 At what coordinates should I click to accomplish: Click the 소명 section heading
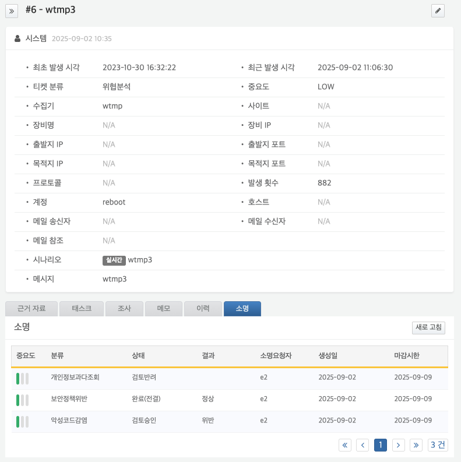pos(22,327)
